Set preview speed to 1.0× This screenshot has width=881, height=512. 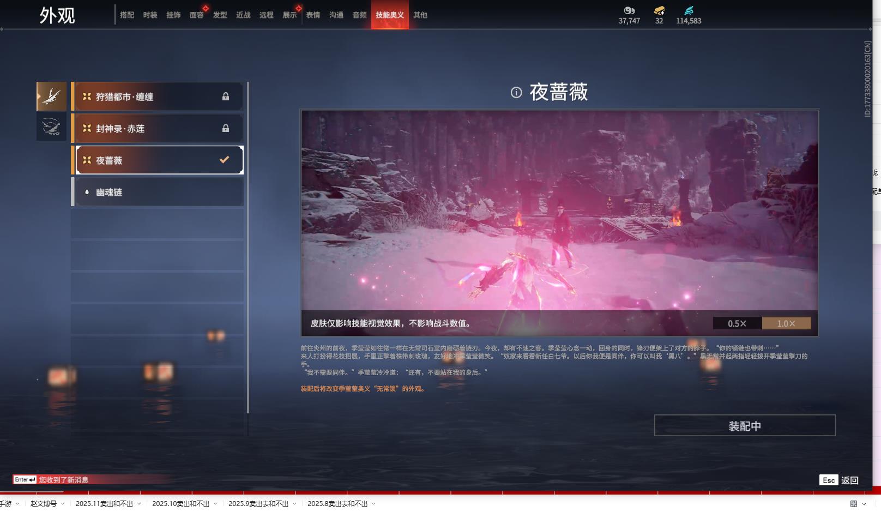(x=786, y=323)
